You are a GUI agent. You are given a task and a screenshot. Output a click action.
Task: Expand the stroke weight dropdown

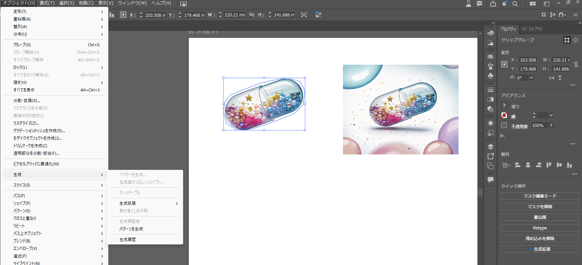(x=551, y=115)
